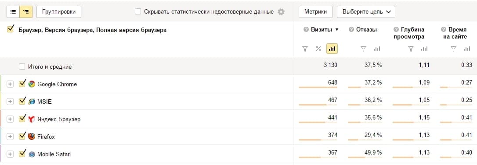Open the help icon next to Отказы
477x165 pixels.
tap(351, 29)
